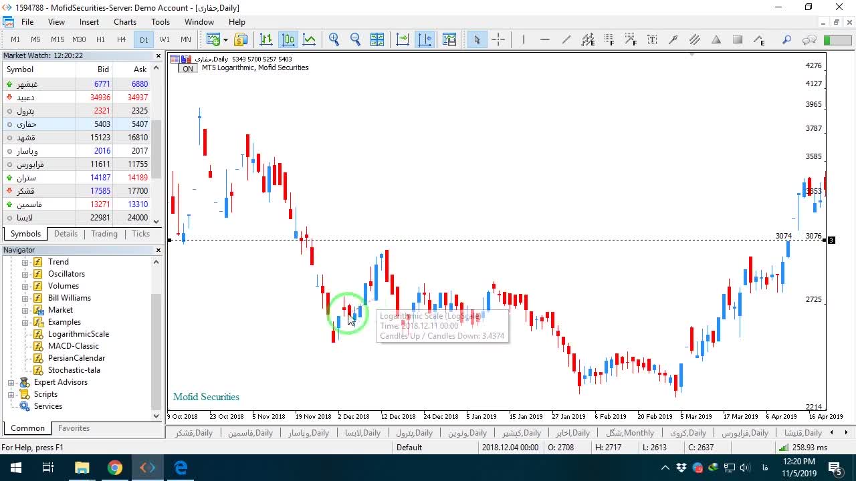
Task: Select the trendline drawing tool
Action: click(x=566, y=39)
